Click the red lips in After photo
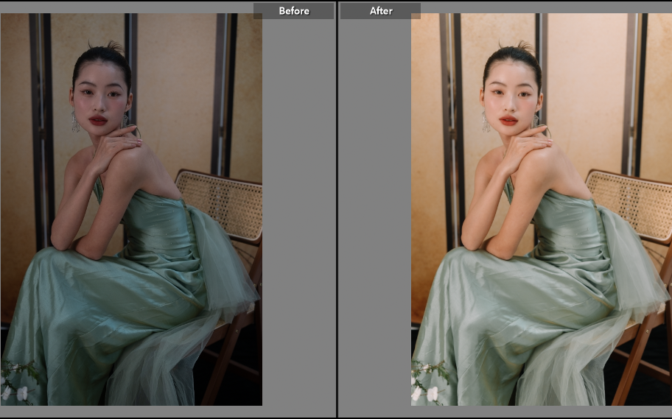The height and width of the screenshot is (419, 672). coord(508,120)
